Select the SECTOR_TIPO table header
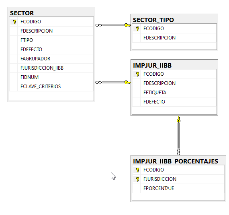Screen dimensions: 229x215 174,20
